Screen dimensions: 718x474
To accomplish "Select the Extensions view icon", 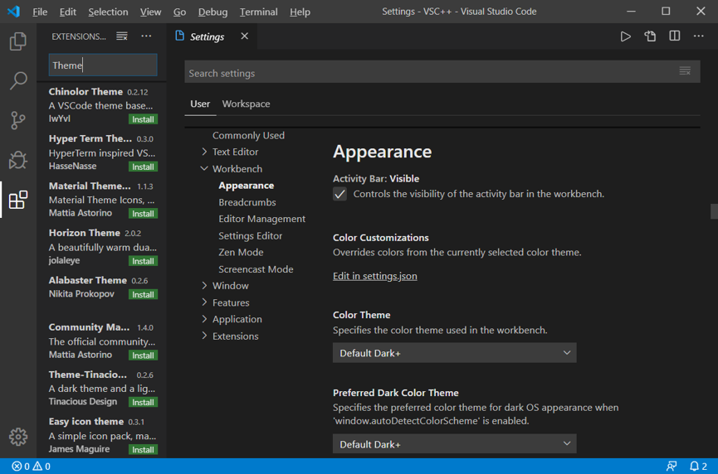I will (18, 200).
